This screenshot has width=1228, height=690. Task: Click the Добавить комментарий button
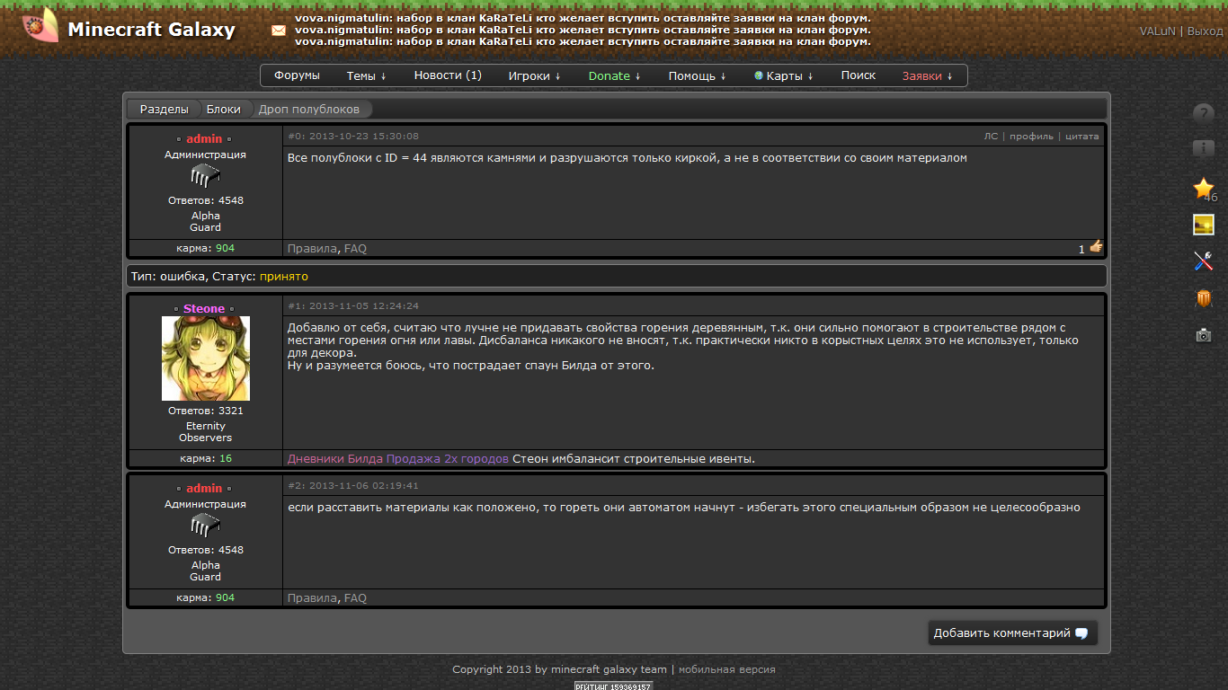click(x=1012, y=633)
